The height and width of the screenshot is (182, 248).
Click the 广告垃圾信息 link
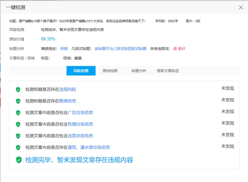click(80, 113)
